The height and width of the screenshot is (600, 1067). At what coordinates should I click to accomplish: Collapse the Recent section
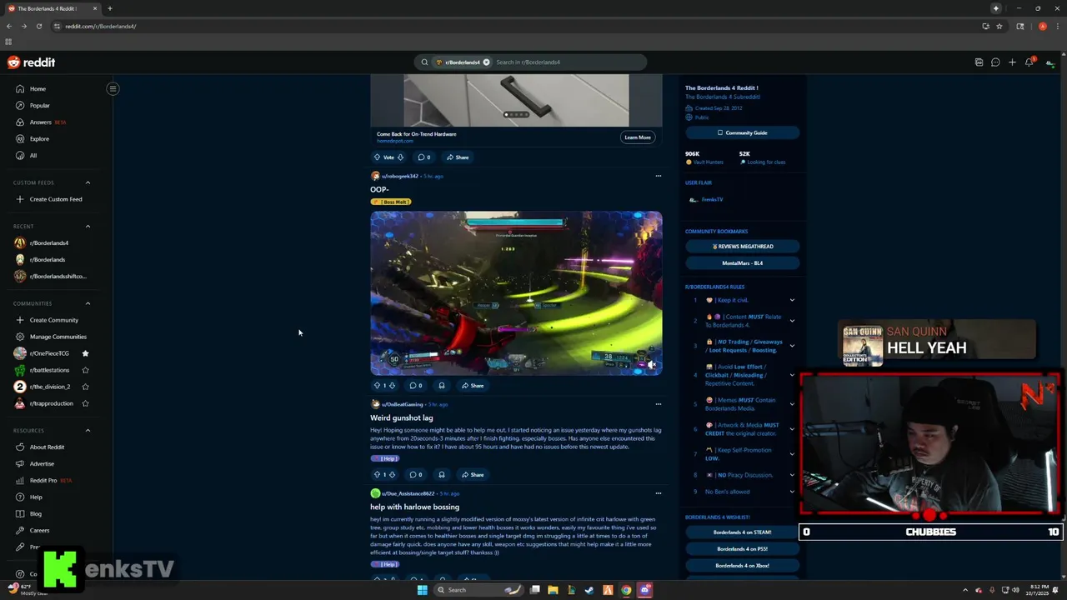click(88, 227)
